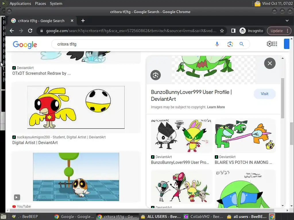Screen dimensions: 294x220
Task: View site lock info in address bar
Action: 42,31
